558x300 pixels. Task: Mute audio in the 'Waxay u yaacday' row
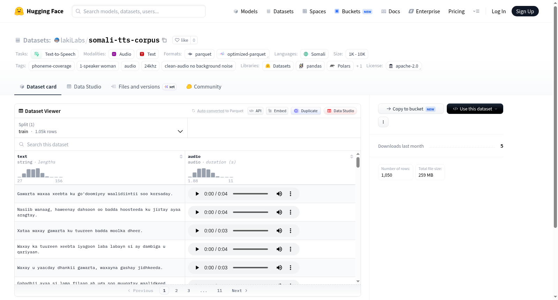(x=279, y=268)
